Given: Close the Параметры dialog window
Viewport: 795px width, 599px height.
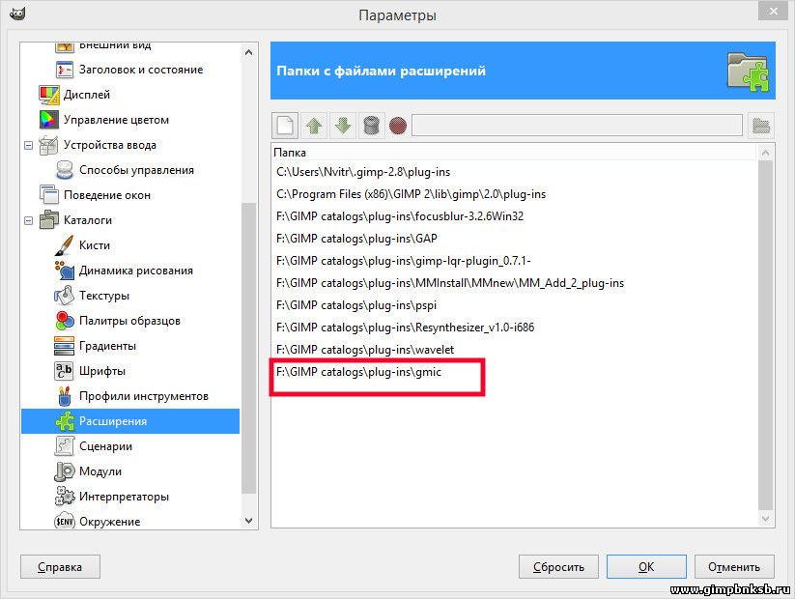Looking at the screenshot, I should coord(773,12).
